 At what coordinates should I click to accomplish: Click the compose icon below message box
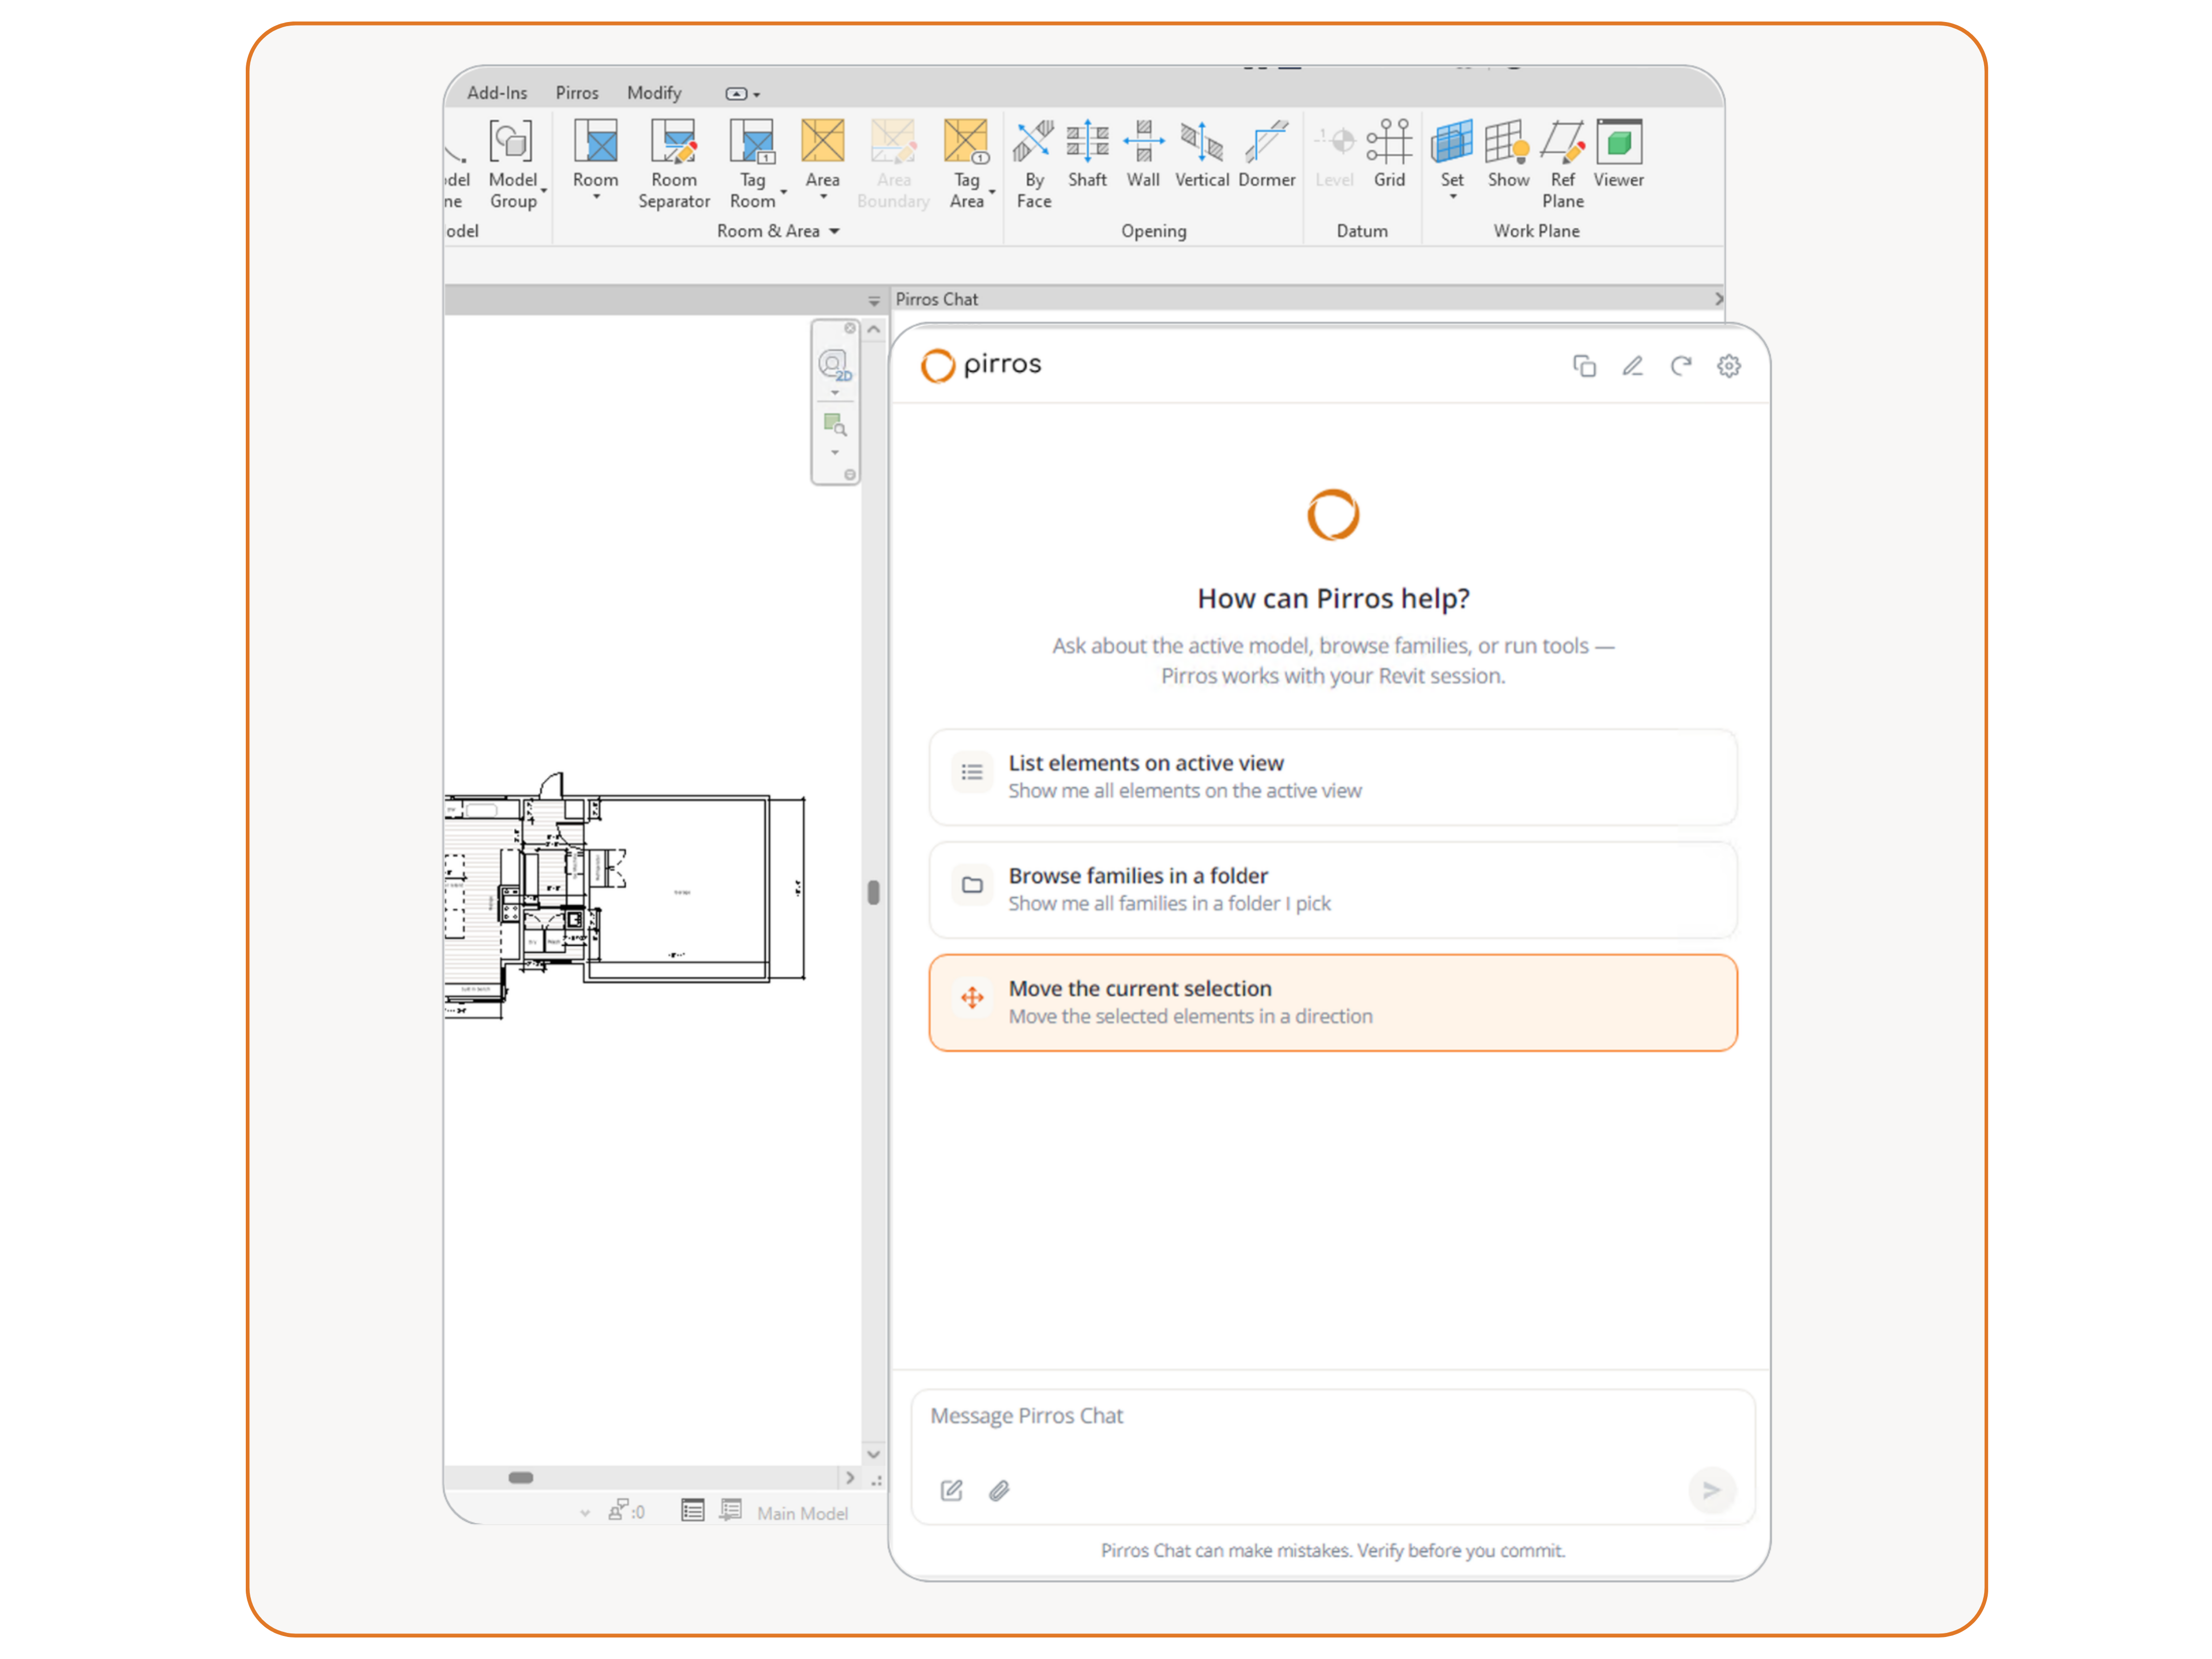click(x=951, y=1491)
